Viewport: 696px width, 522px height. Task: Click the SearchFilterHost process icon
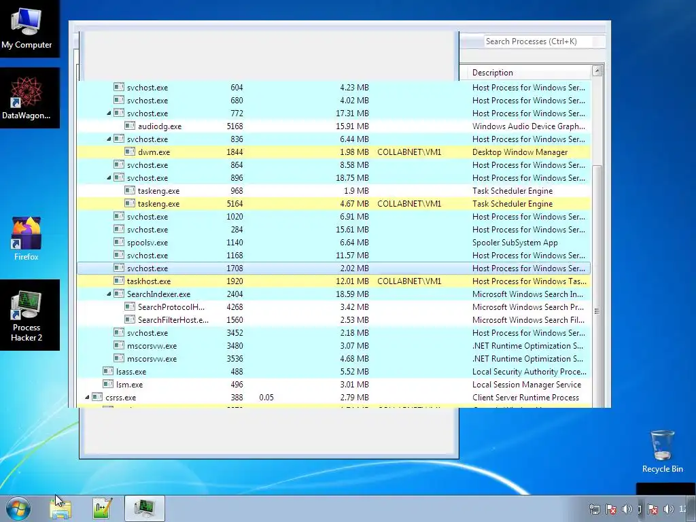(x=130, y=319)
